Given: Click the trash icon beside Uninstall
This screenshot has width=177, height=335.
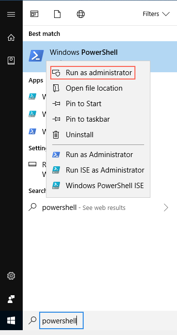Looking at the screenshot, I should (56, 135).
